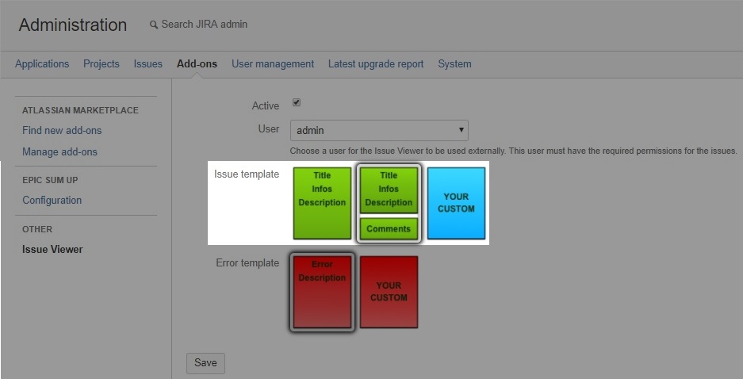Open the User dropdown showing admin
The image size is (743, 379).
(x=379, y=130)
